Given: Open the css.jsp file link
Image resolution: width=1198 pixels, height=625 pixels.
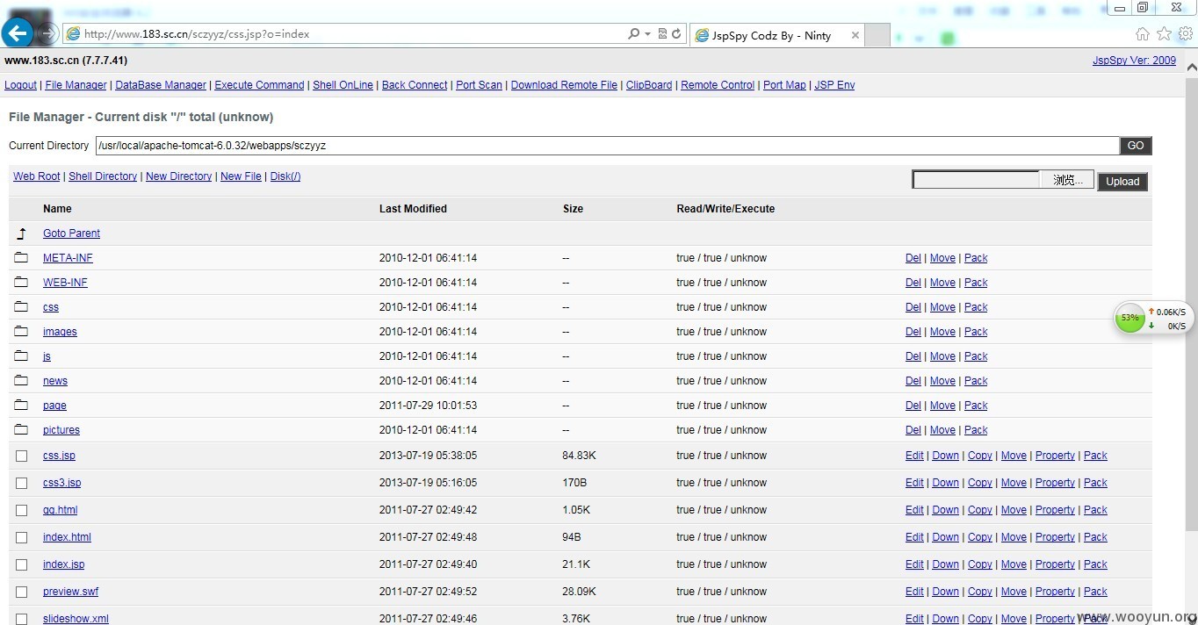Looking at the screenshot, I should pos(59,456).
